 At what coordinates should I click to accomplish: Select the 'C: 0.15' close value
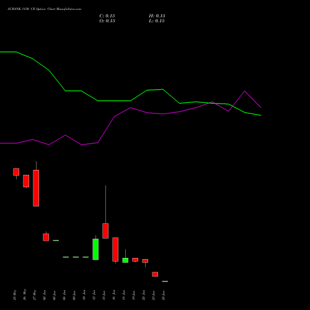[107, 16]
